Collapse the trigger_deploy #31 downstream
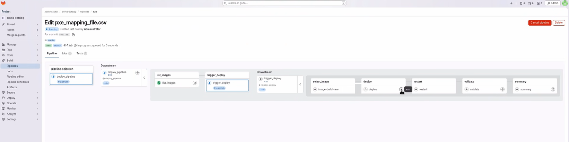The height and width of the screenshot is (142, 569). (x=300, y=84)
